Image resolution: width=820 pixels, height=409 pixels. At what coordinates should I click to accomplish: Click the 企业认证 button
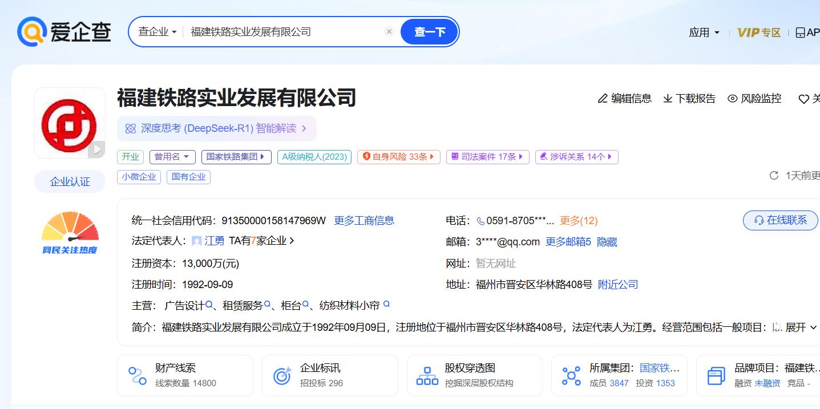tap(70, 181)
